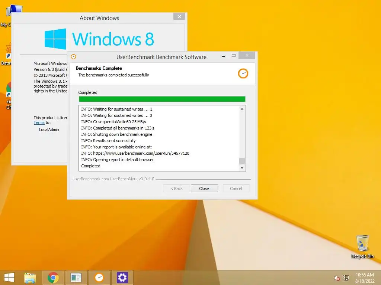
Task: Click the log scrollbar thumb
Action: [x=242, y=161]
